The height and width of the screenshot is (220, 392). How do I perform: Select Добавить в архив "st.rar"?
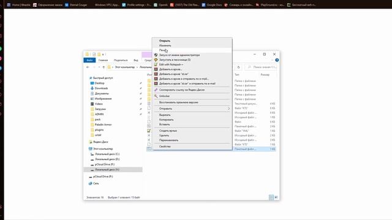[192, 74]
